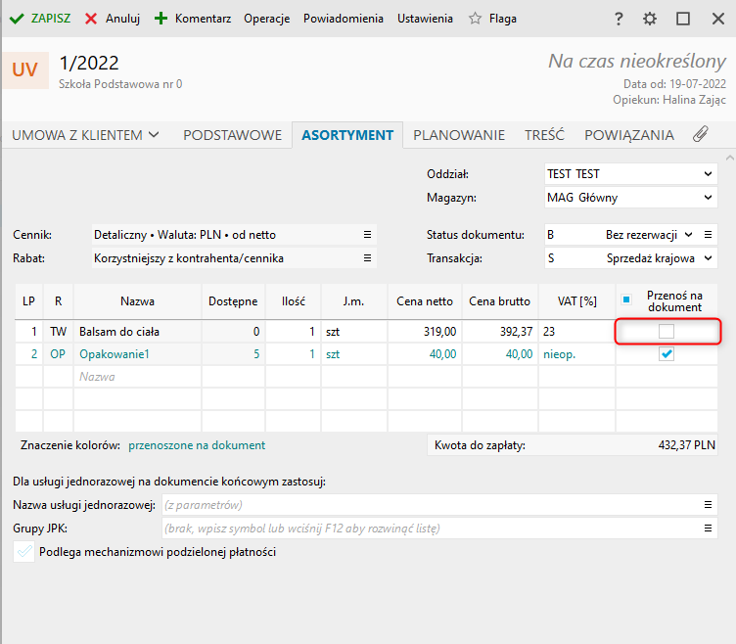Click the 1/2022 document number

tap(89, 63)
